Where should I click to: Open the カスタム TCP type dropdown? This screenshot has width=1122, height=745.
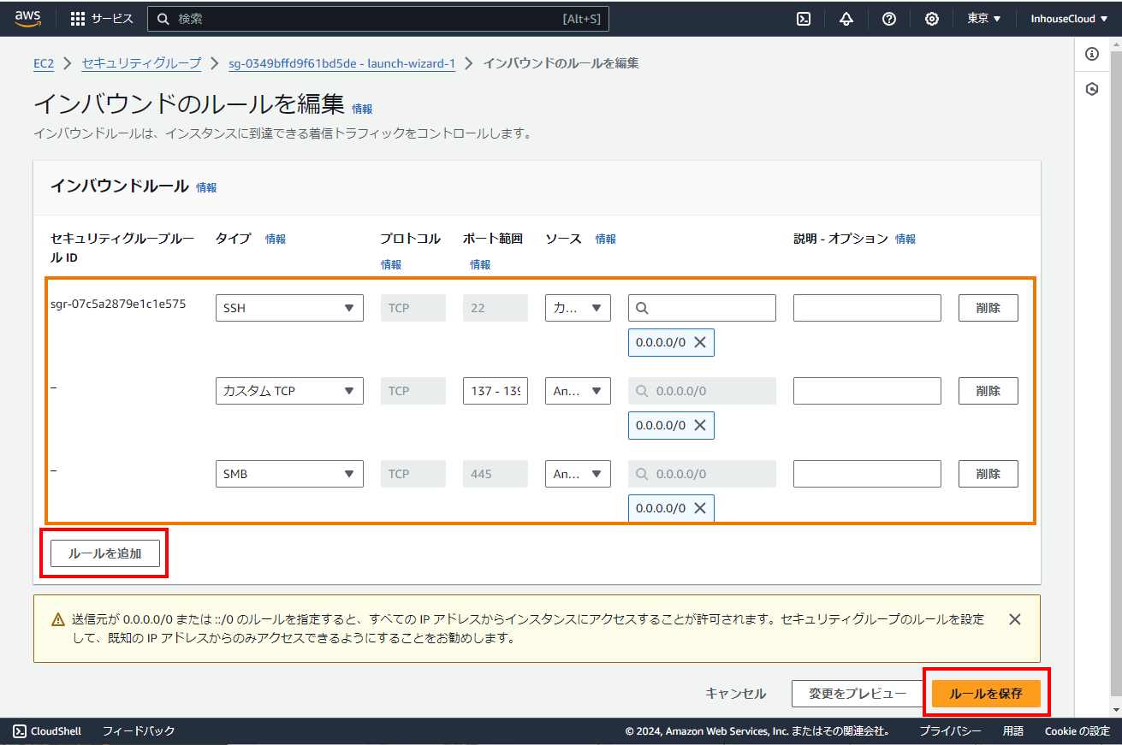289,391
